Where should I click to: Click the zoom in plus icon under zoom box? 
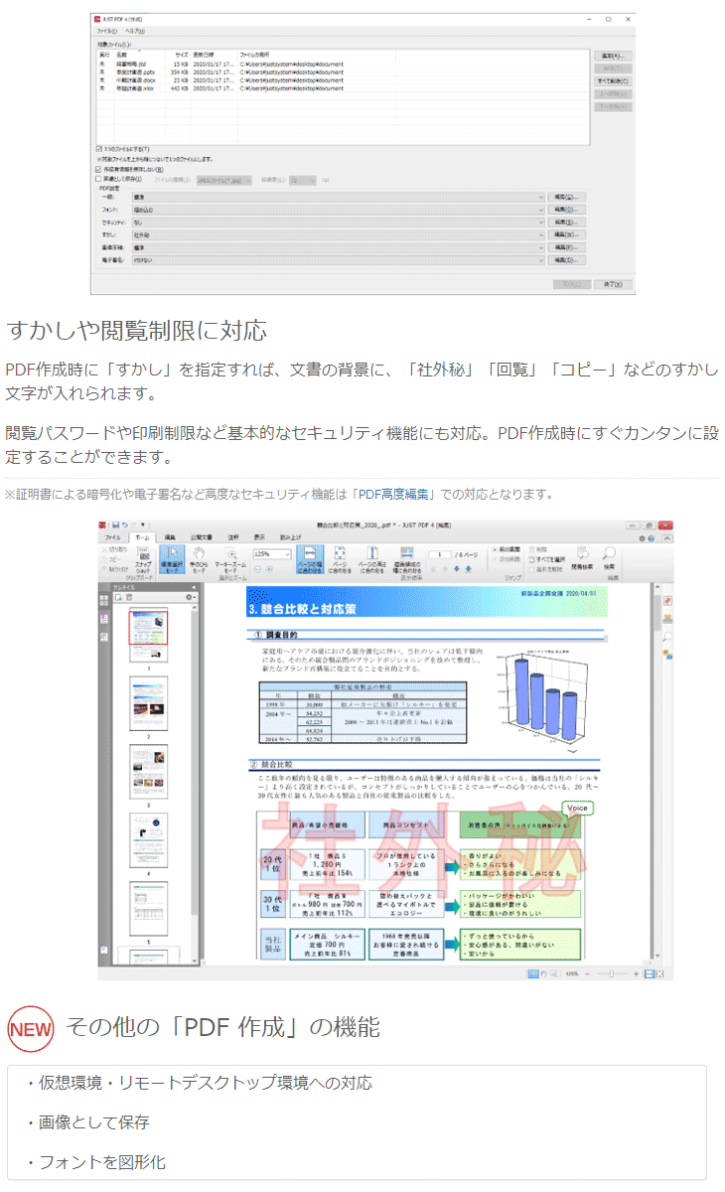click(x=269, y=568)
